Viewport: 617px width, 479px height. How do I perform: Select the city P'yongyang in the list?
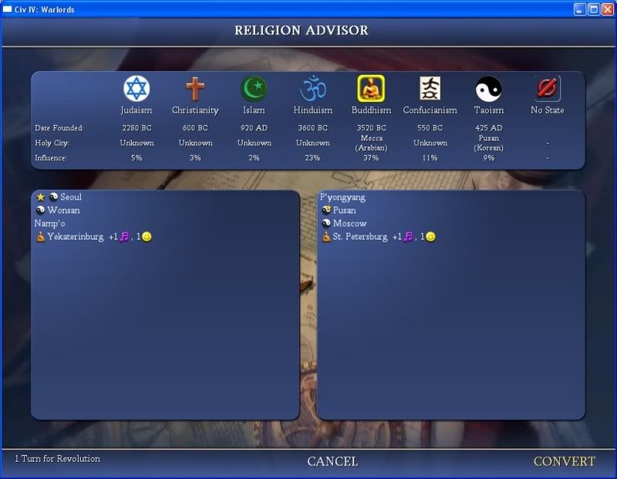[342, 197]
